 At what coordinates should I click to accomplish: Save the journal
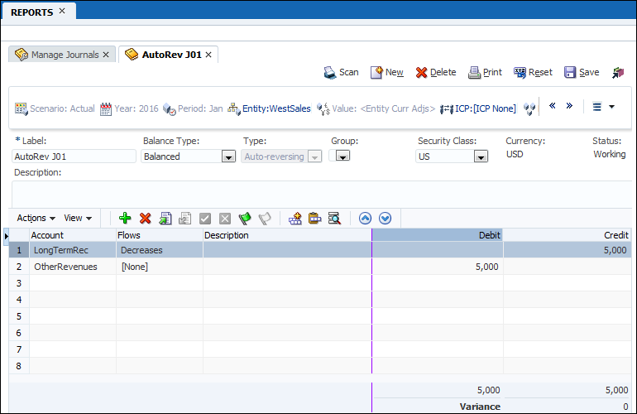click(x=582, y=72)
